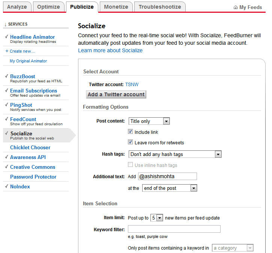Click the My Feeds home icon

pyautogui.click(x=235, y=7)
